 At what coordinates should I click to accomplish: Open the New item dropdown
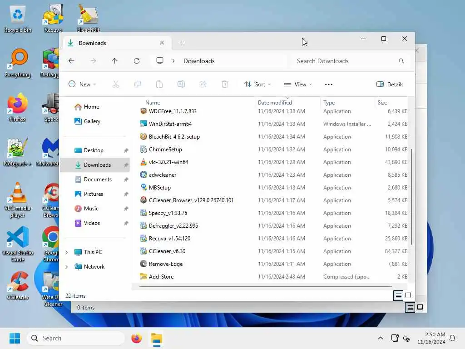tap(82, 84)
